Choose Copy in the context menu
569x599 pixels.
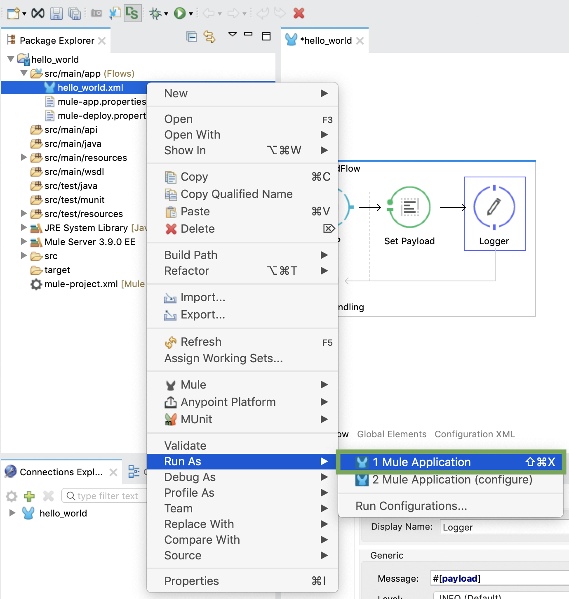click(242, 177)
